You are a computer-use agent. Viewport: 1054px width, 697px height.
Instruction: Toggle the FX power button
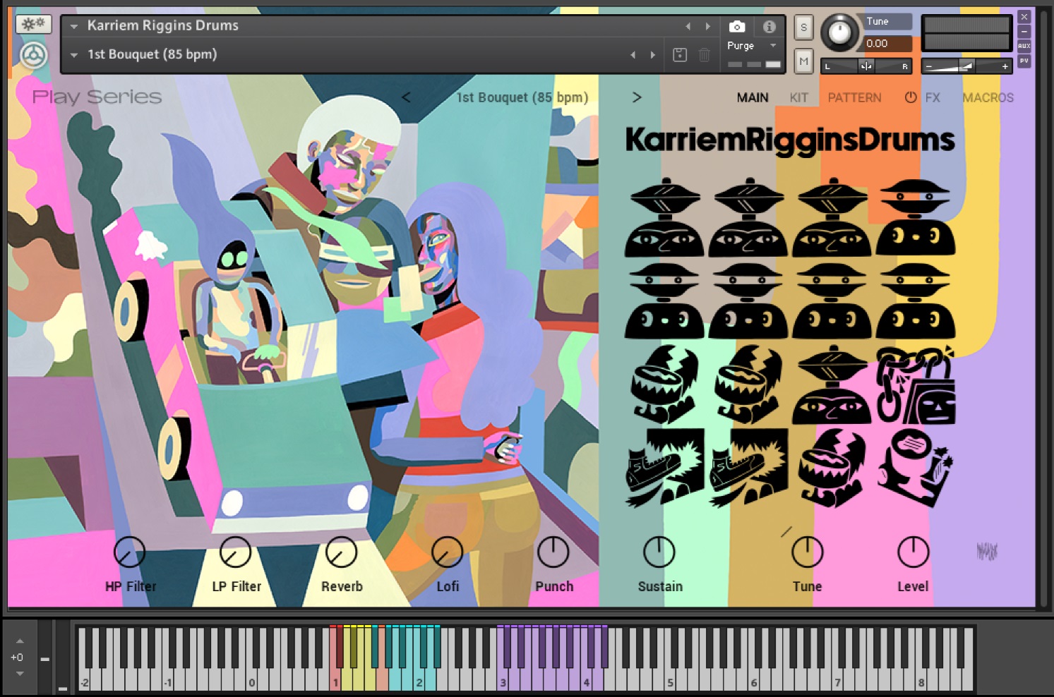911,97
